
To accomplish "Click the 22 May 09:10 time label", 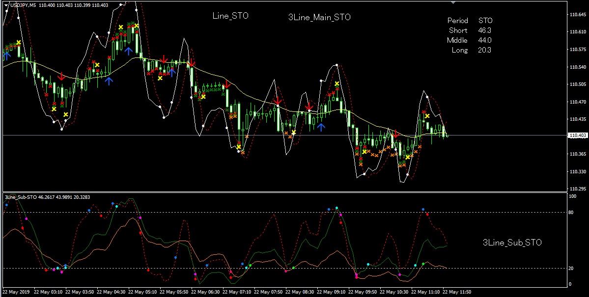I will 332,292.
